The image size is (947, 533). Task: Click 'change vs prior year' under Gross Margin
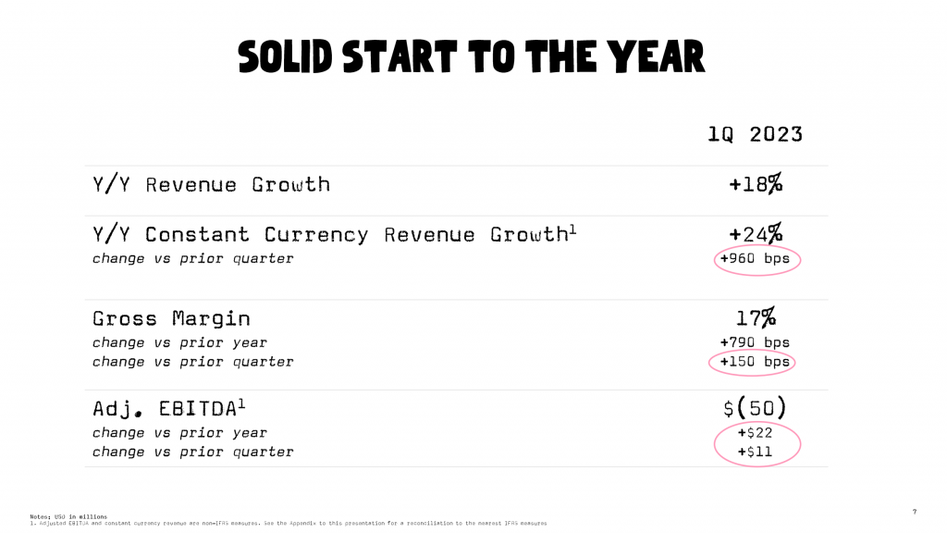click(x=179, y=342)
